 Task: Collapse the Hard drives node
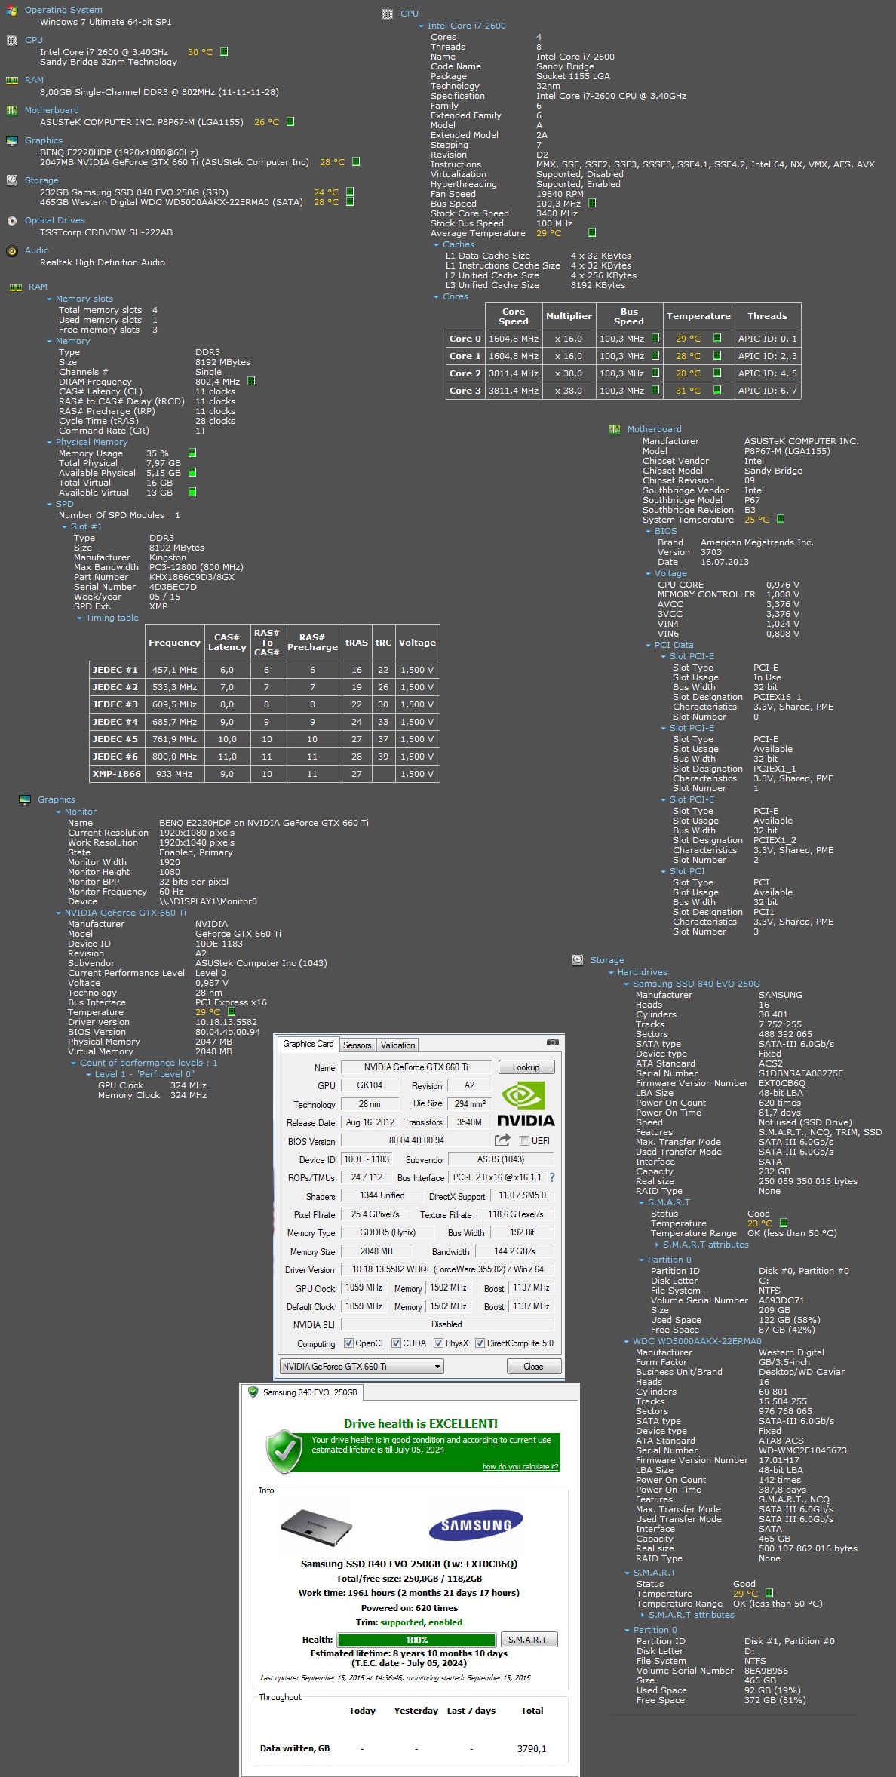point(611,973)
